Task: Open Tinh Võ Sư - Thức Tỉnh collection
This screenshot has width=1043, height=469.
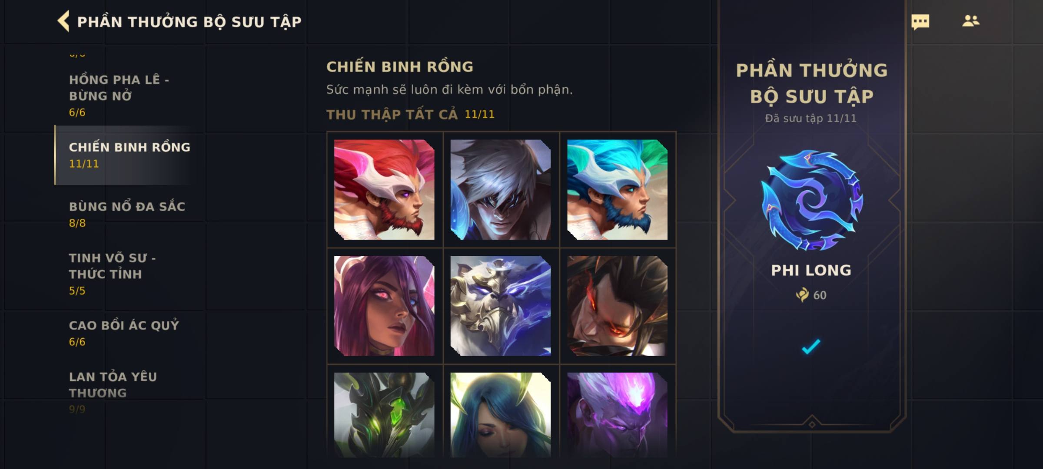Action: click(129, 274)
